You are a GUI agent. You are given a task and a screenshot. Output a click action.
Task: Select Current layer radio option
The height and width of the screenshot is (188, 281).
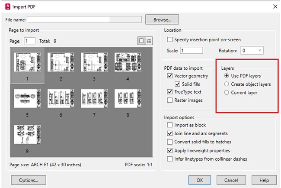pyautogui.click(x=227, y=92)
